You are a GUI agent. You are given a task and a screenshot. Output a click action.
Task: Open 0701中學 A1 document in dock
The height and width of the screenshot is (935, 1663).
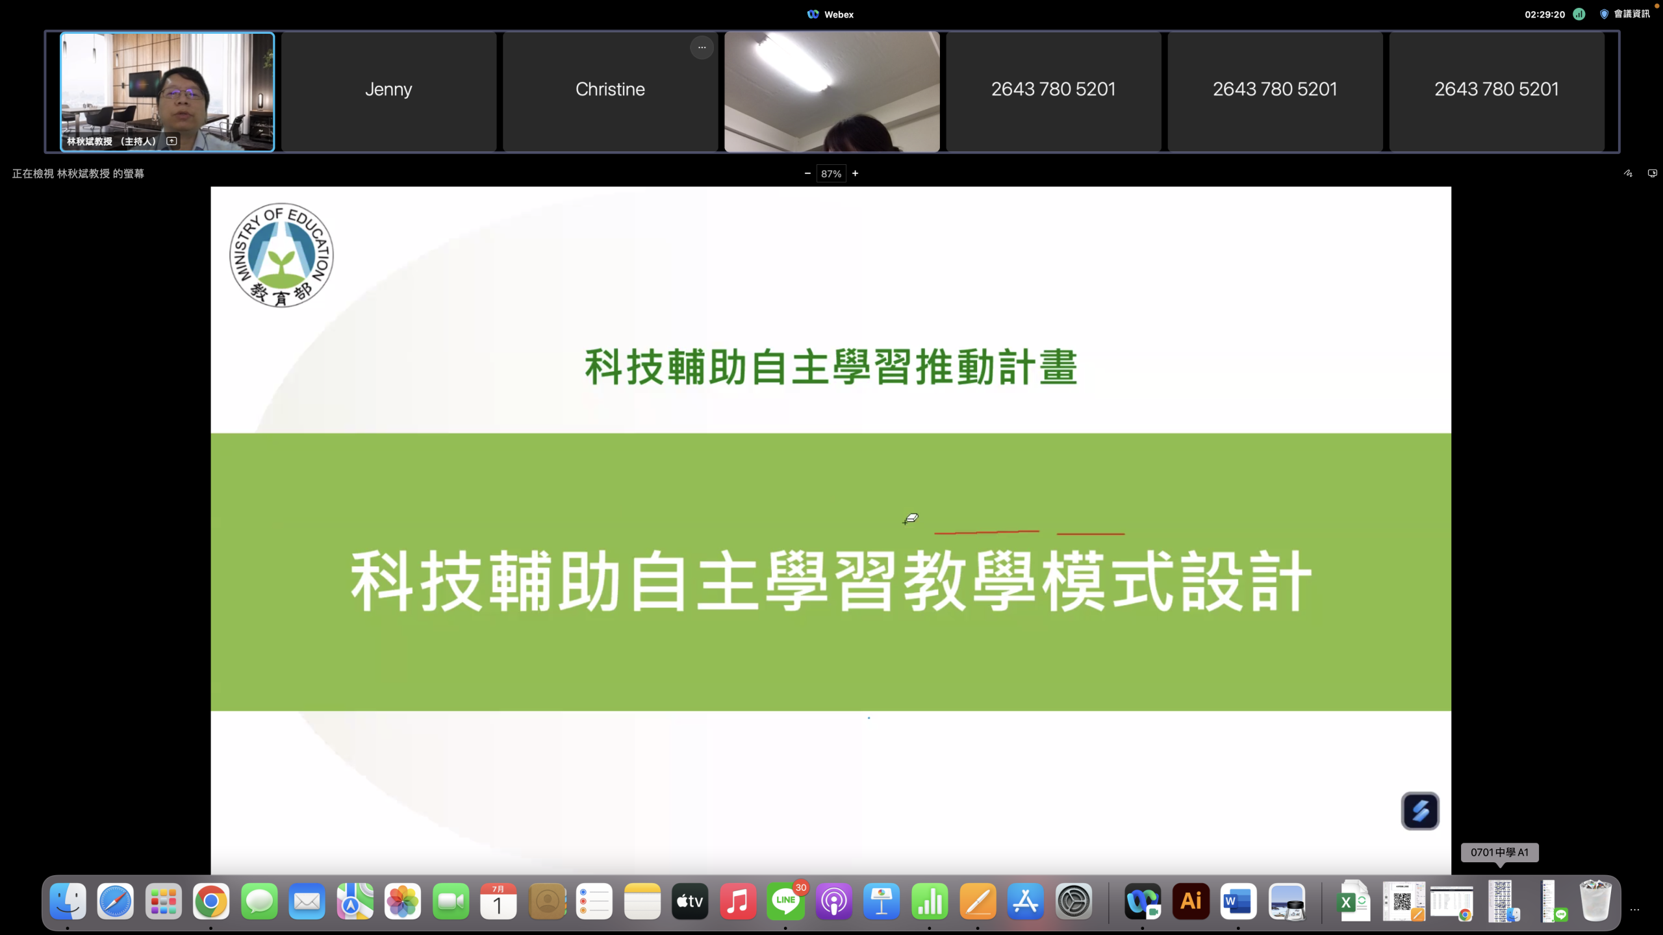point(1501,901)
